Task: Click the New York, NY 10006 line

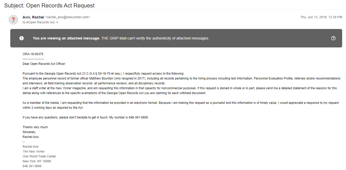Action: coord(37,161)
